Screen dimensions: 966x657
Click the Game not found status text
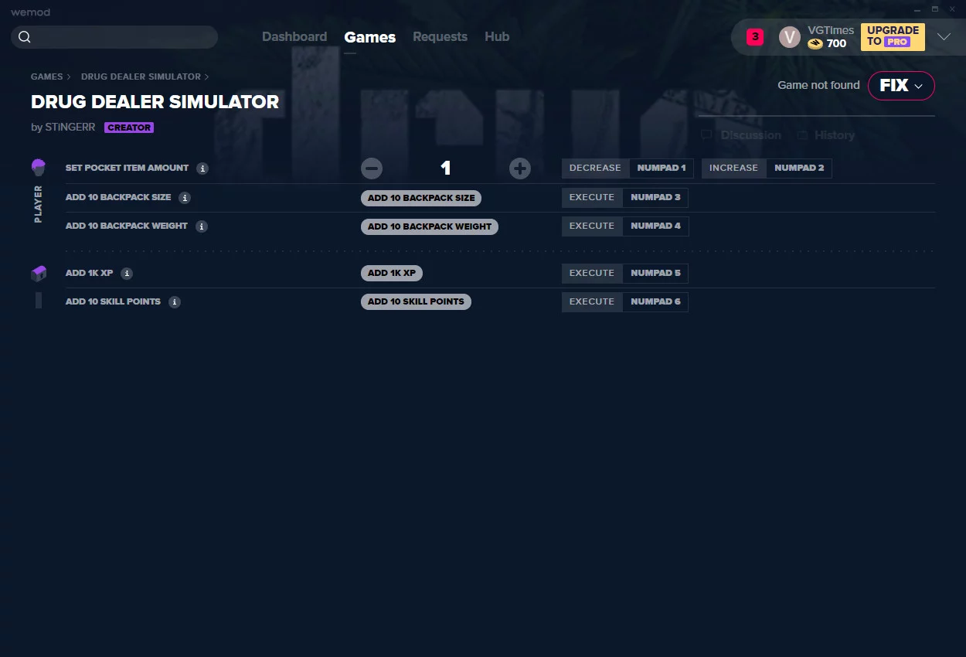point(818,86)
